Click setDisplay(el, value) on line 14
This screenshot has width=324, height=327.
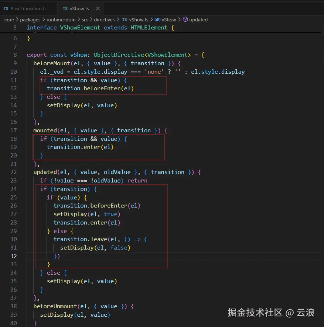point(82,105)
